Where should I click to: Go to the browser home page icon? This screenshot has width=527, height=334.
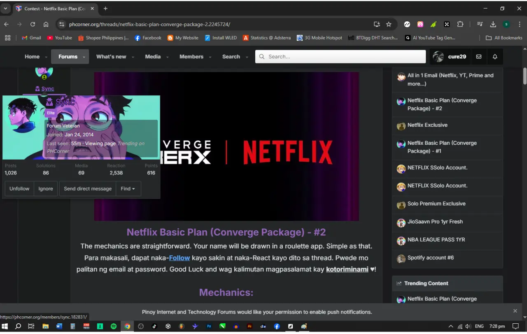pyautogui.click(x=46, y=24)
